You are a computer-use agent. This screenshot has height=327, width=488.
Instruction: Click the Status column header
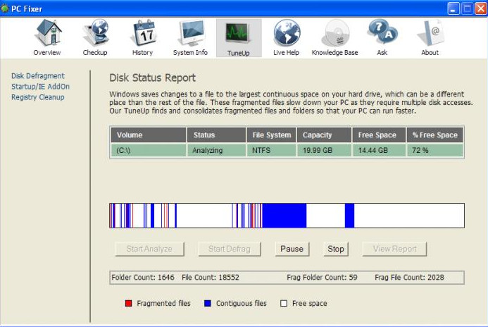click(216, 135)
